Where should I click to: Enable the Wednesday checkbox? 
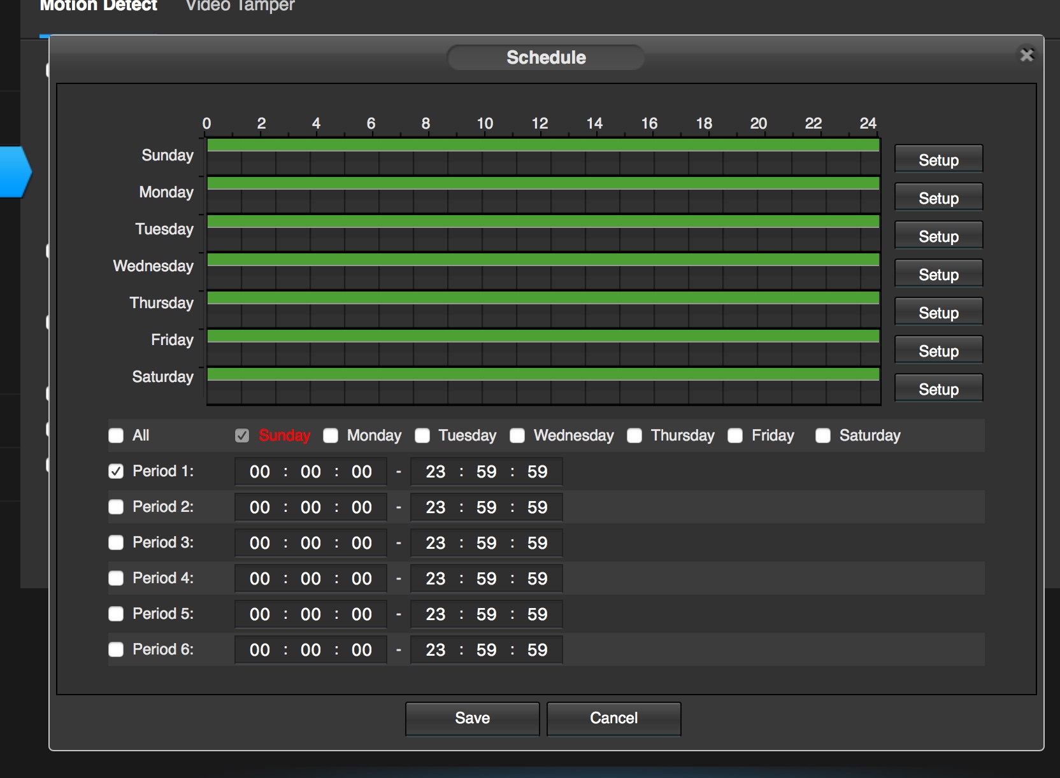pos(517,435)
